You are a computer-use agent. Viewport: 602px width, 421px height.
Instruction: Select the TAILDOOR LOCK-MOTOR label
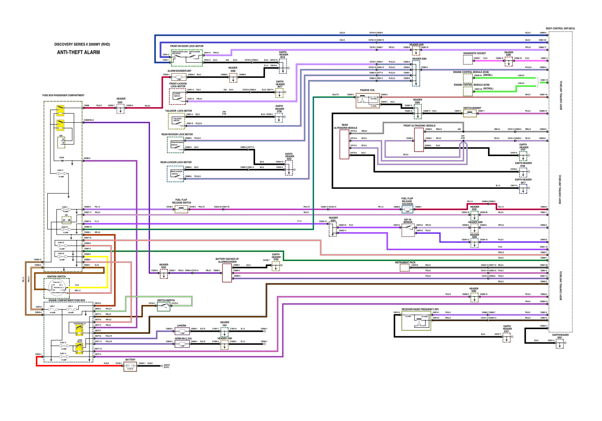point(178,111)
